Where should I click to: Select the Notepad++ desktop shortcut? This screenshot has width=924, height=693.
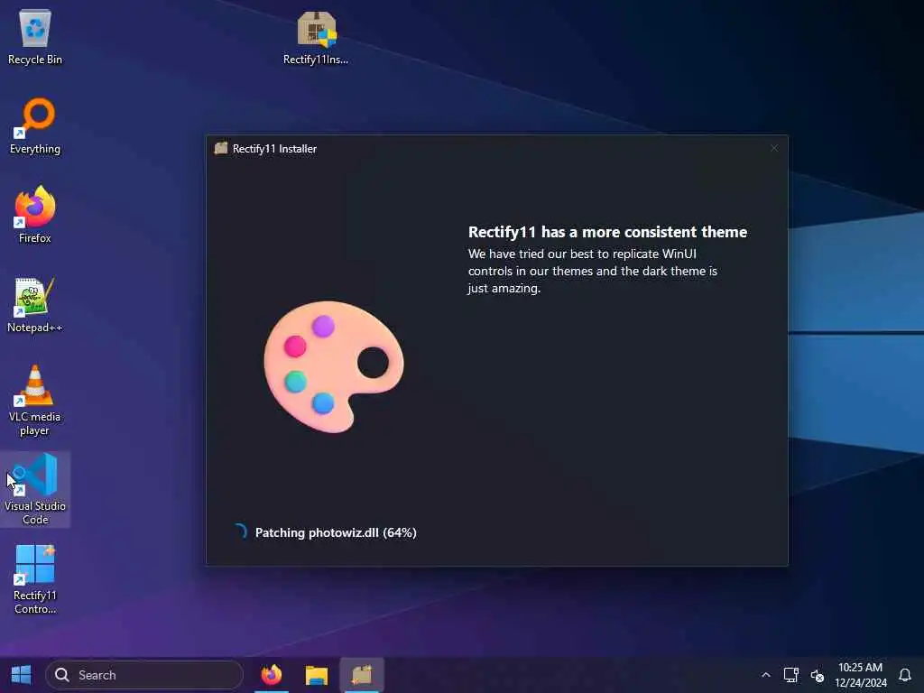pyautogui.click(x=35, y=305)
